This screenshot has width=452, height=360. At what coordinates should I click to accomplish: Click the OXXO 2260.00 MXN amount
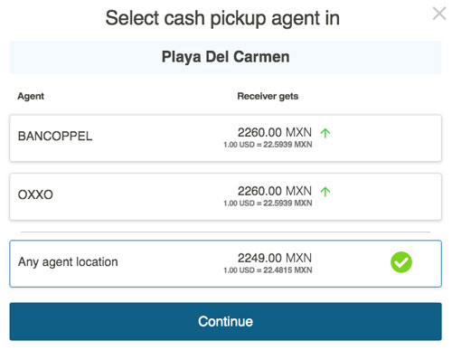pyautogui.click(x=275, y=191)
